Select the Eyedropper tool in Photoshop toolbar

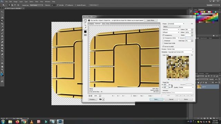(x=2, y=27)
